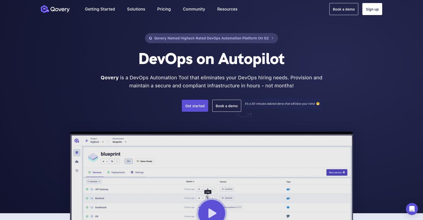The height and width of the screenshot is (220, 423).
Task: Switch to the Deployments tab
Action: (116, 172)
